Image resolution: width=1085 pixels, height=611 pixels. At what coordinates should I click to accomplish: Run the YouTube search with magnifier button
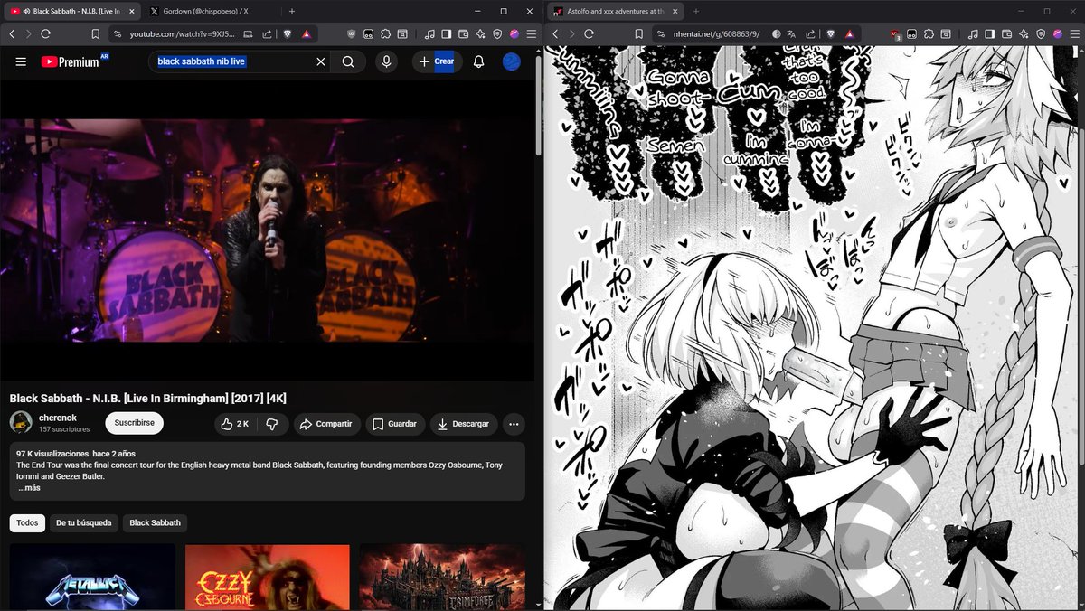348,61
